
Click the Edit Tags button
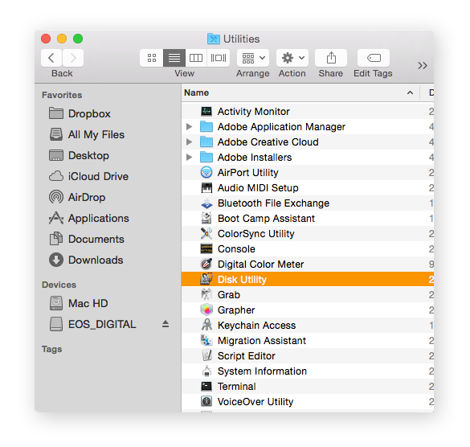pyautogui.click(x=374, y=58)
